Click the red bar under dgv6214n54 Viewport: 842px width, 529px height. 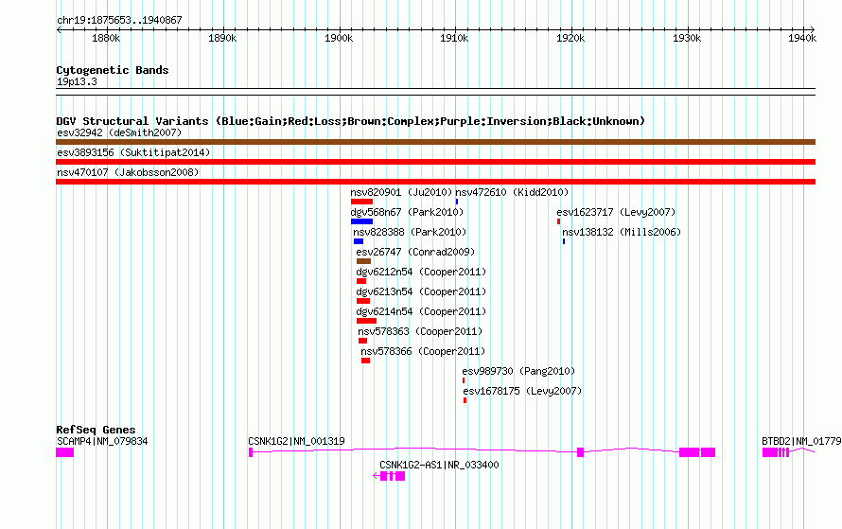[x=366, y=321]
